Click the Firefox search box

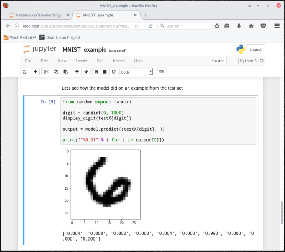[184, 26]
